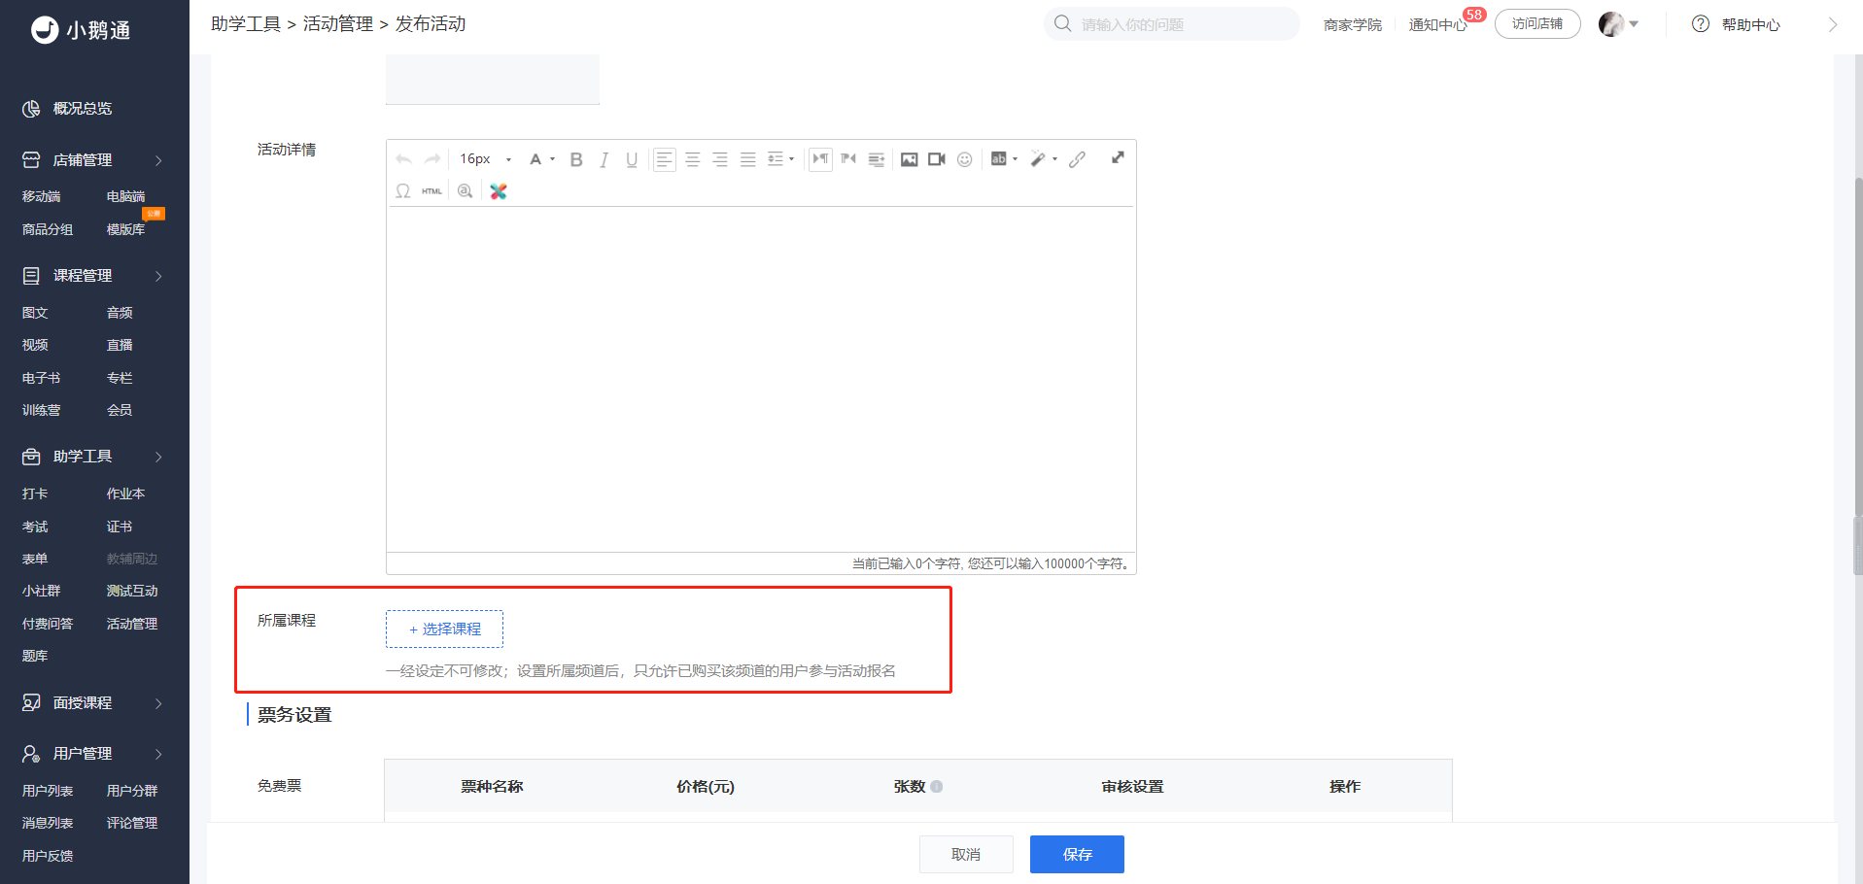Expand the editor to fullscreen
This screenshot has height=884, width=1863.
click(1118, 157)
